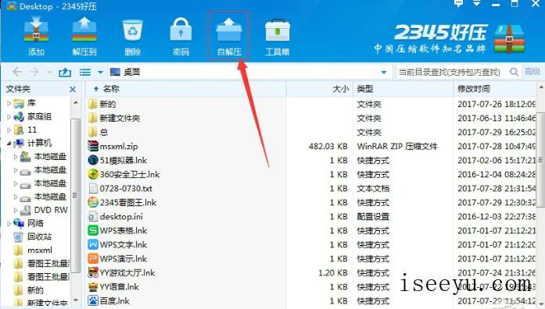Click the up-one-level folder icon
The height and width of the screenshot is (309, 545).
point(65,72)
